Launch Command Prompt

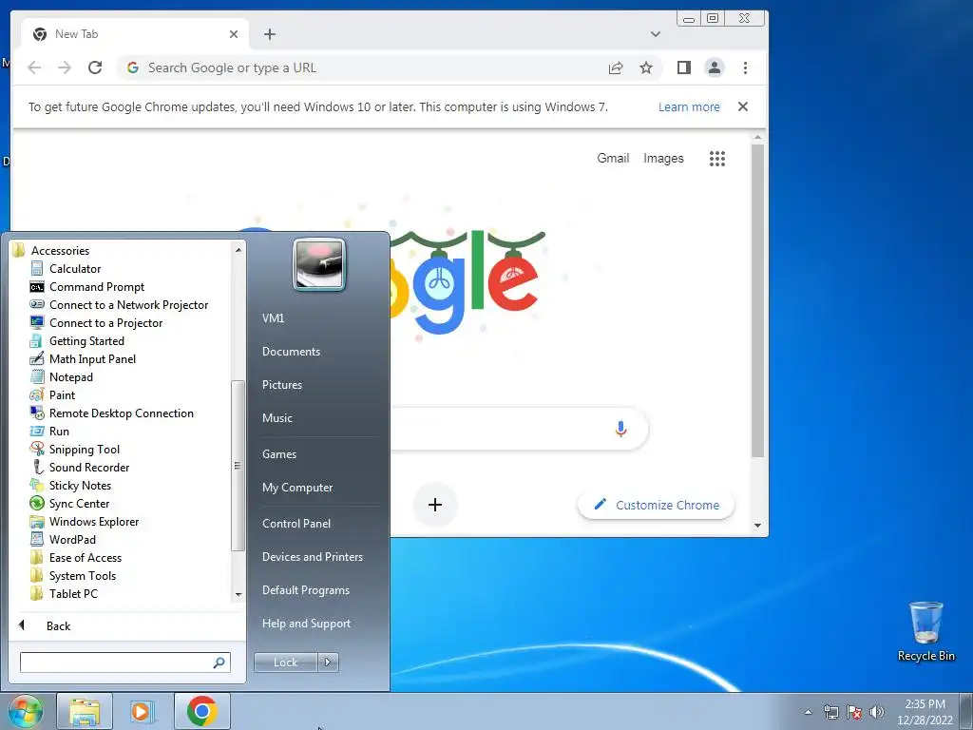coord(96,287)
